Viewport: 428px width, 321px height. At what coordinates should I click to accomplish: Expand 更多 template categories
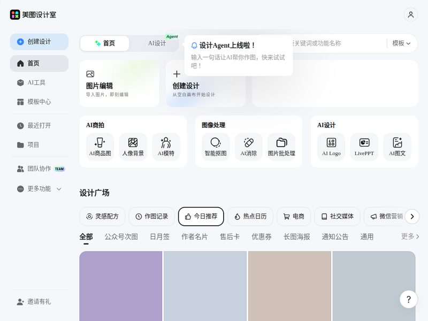point(410,236)
